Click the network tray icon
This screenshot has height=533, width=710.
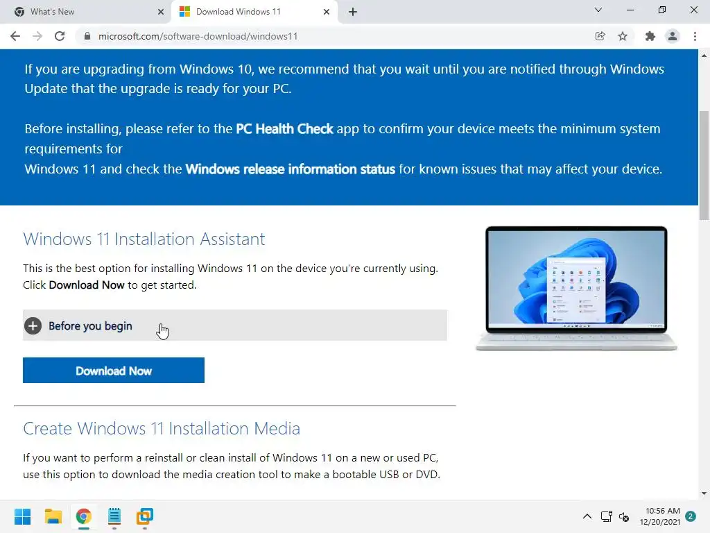pos(606,516)
